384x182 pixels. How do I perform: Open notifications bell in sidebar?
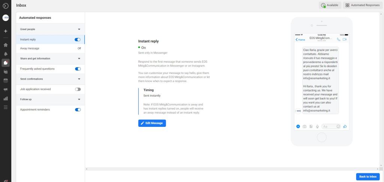click(6, 54)
